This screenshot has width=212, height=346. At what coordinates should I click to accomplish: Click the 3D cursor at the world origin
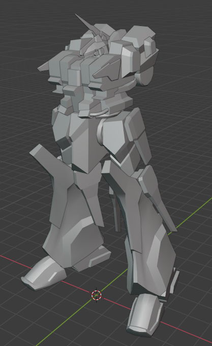tap(96, 295)
